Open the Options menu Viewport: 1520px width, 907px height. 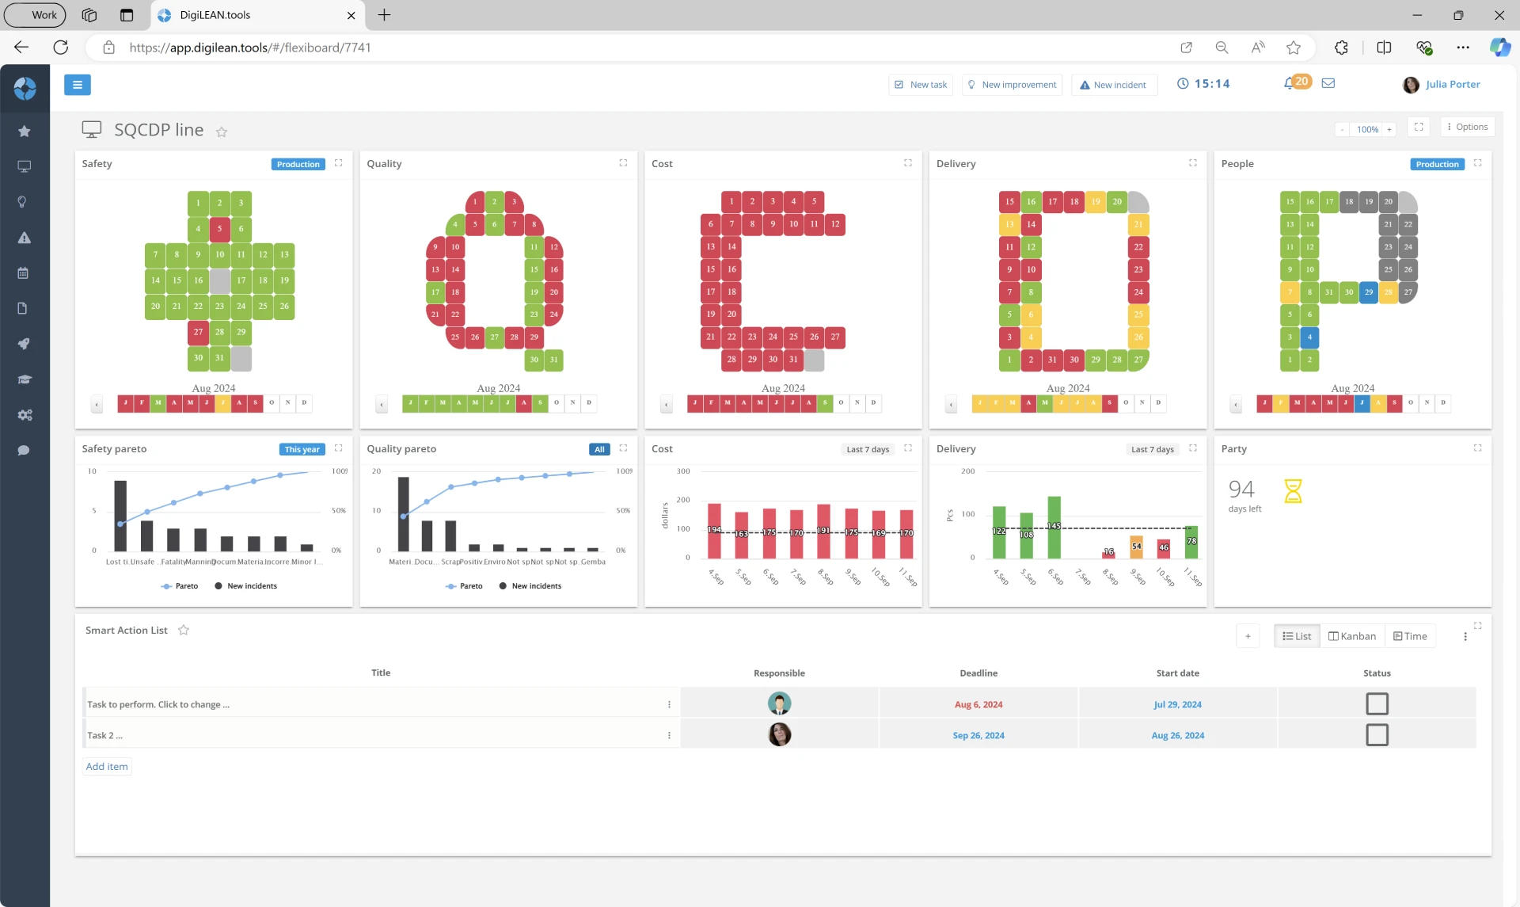[1467, 127]
